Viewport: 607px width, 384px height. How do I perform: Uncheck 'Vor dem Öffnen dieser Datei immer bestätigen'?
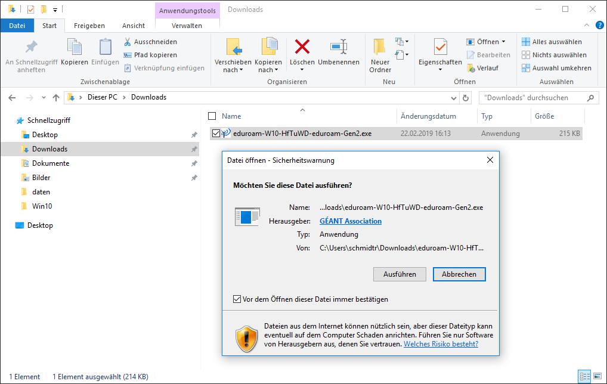point(237,299)
